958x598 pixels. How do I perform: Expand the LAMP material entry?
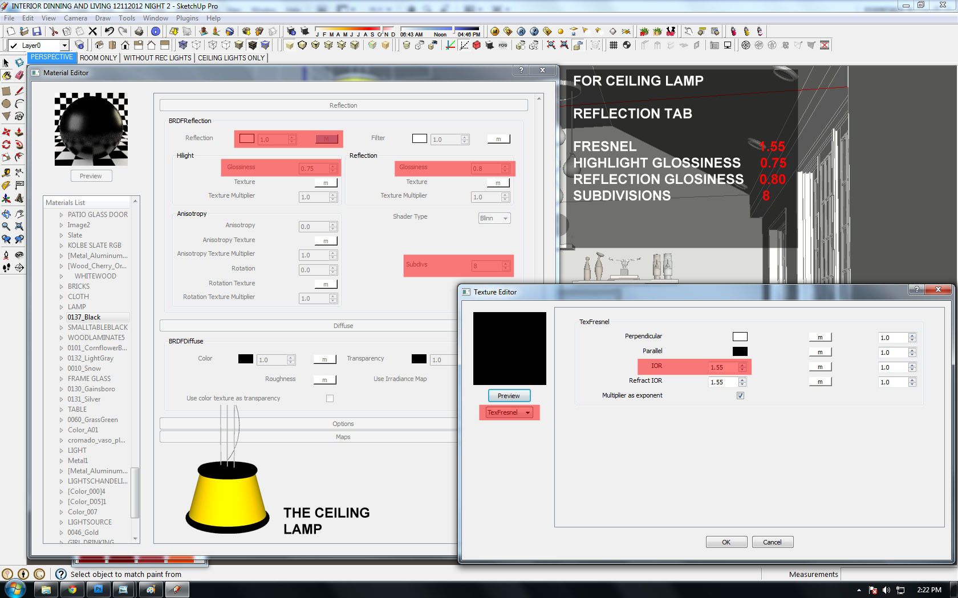61,307
